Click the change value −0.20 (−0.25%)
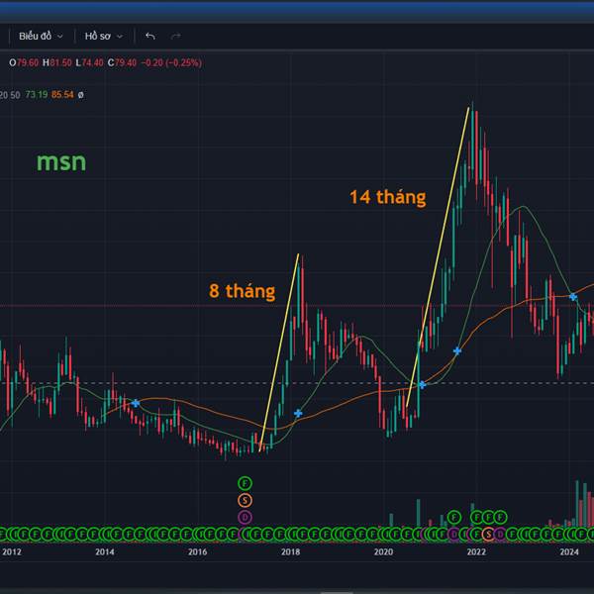This screenshot has width=594, height=594. pyautogui.click(x=171, y=63)
